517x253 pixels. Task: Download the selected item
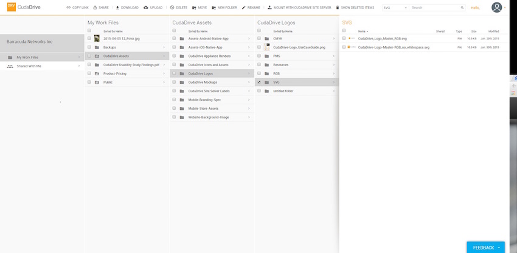coord(127,7)
